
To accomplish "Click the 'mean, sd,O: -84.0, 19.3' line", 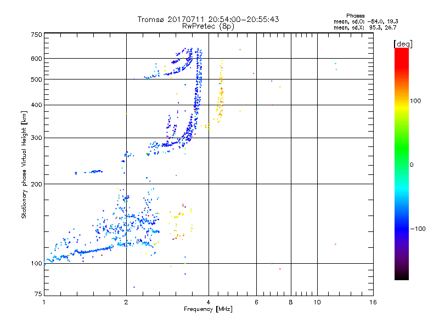I will [x=365, y=21].
